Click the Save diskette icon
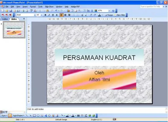The height and width of the screenshot is (122, 168). (11, 11)
